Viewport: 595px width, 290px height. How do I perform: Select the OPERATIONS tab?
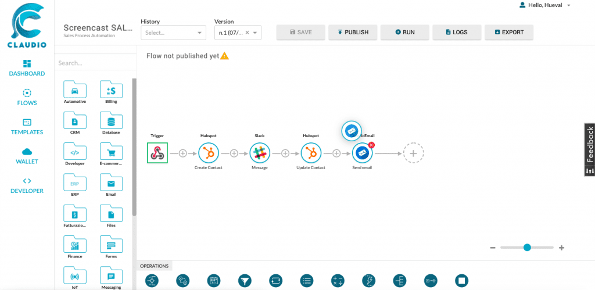[x=155, y=266]
